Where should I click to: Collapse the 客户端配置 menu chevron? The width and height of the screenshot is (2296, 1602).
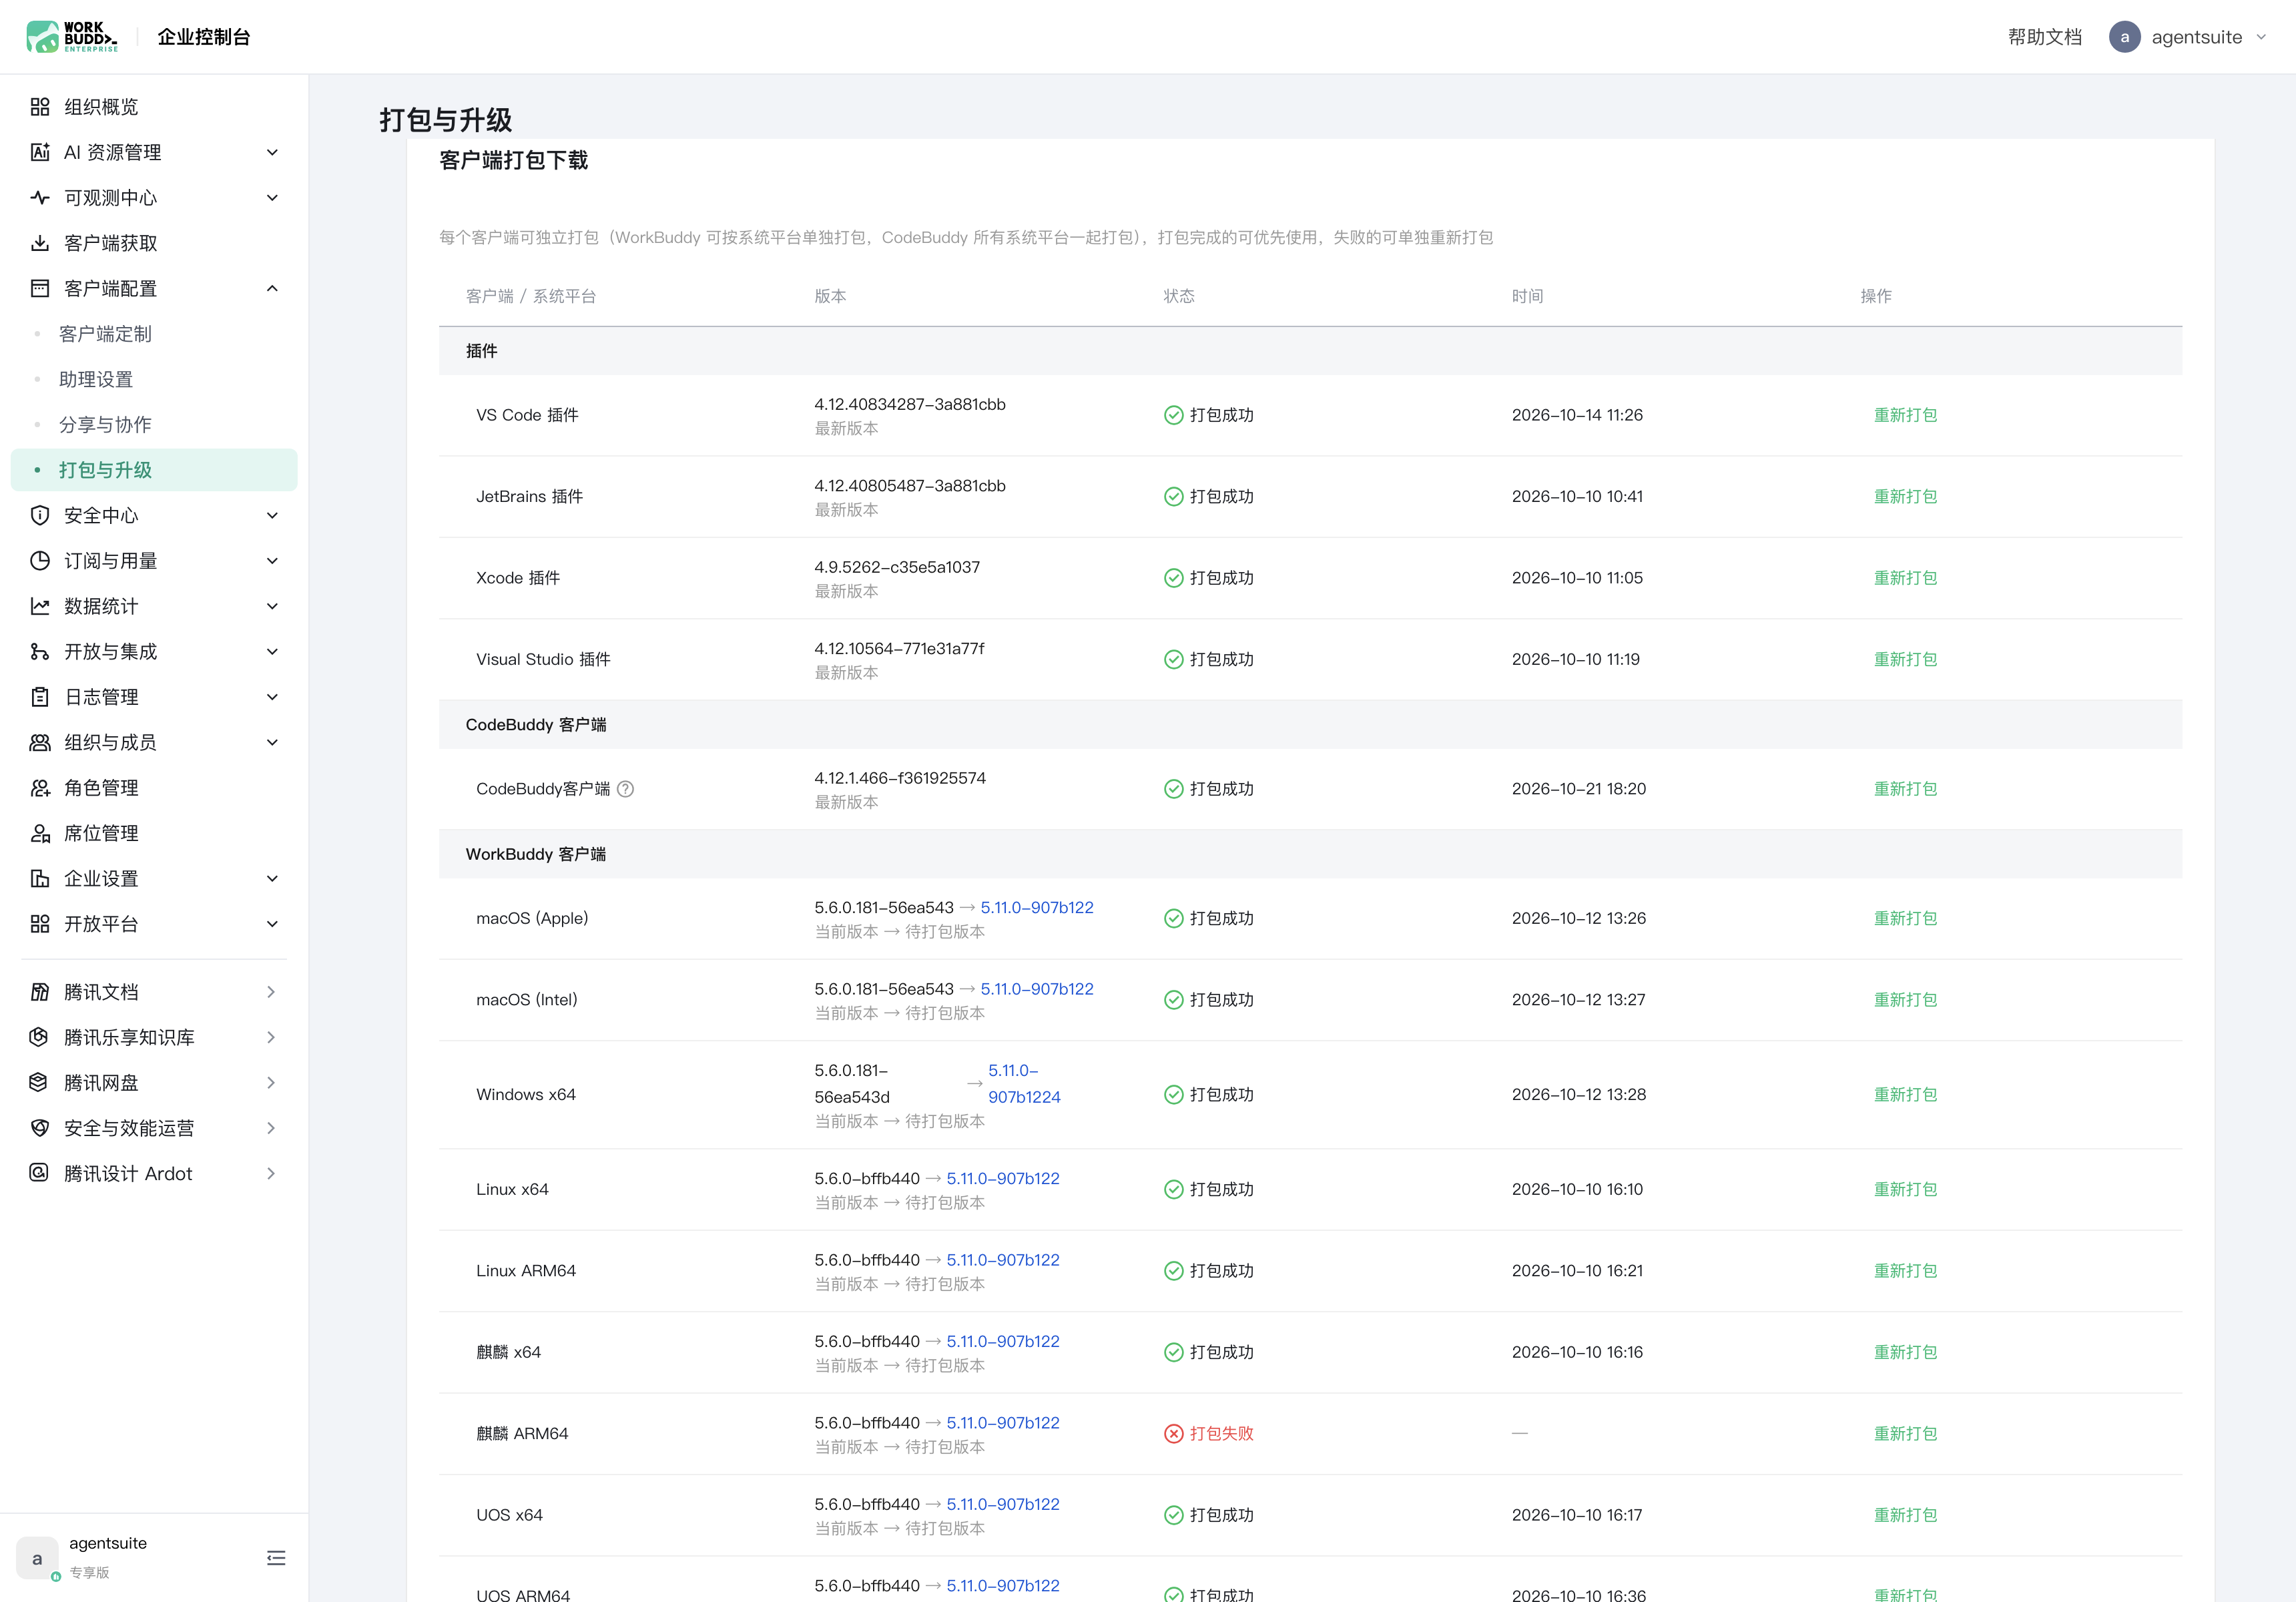272,288
